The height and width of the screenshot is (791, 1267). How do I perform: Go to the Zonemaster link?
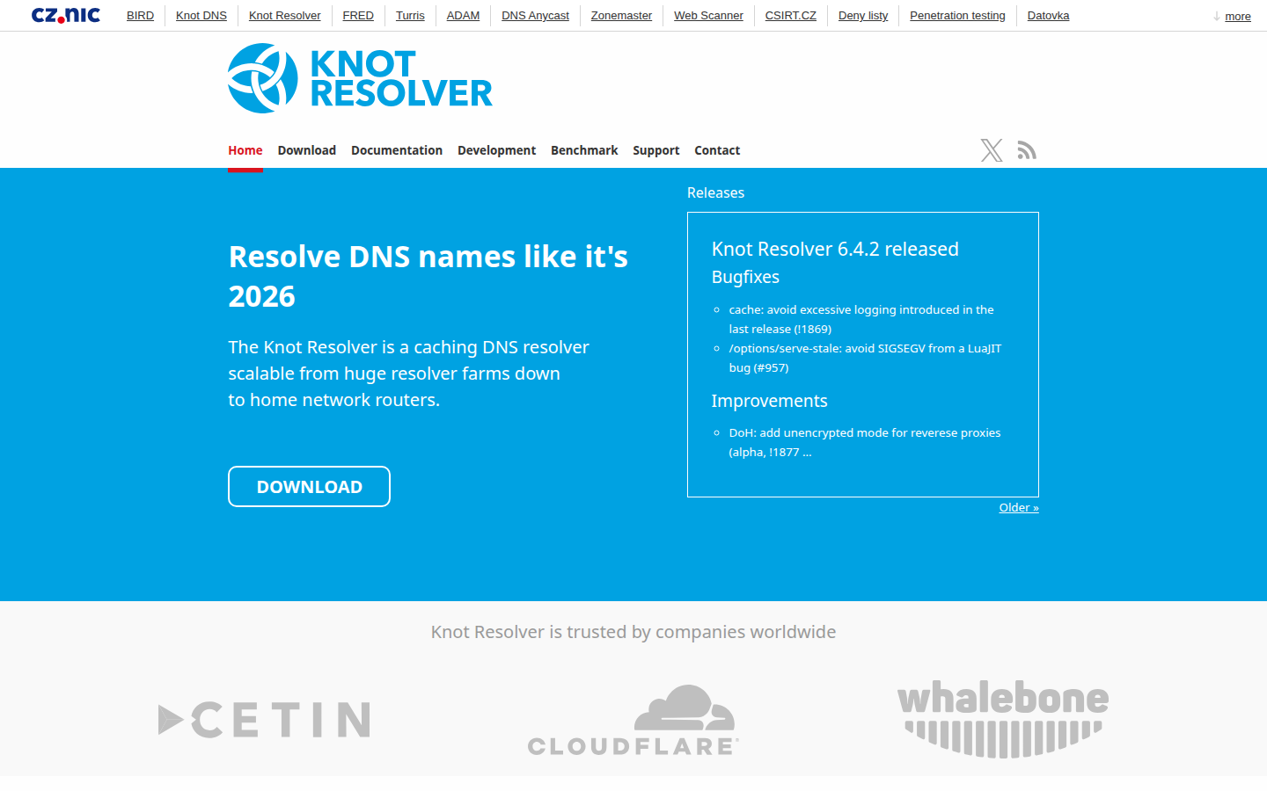(x=621, y=16)
